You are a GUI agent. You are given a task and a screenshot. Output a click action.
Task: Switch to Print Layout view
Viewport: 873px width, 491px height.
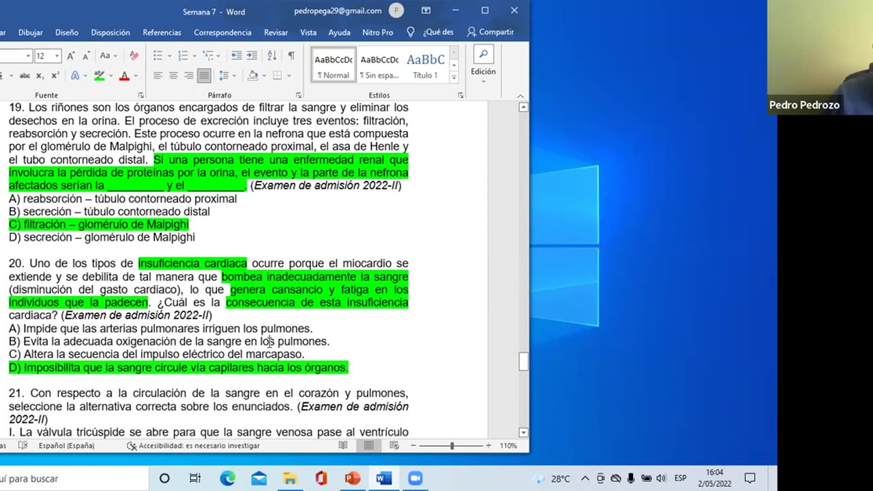pos(368,445)
